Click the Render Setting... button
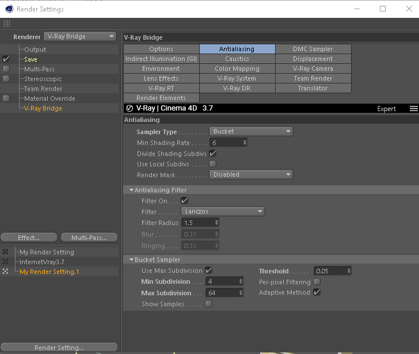The image size is (419, 354). 59,347
